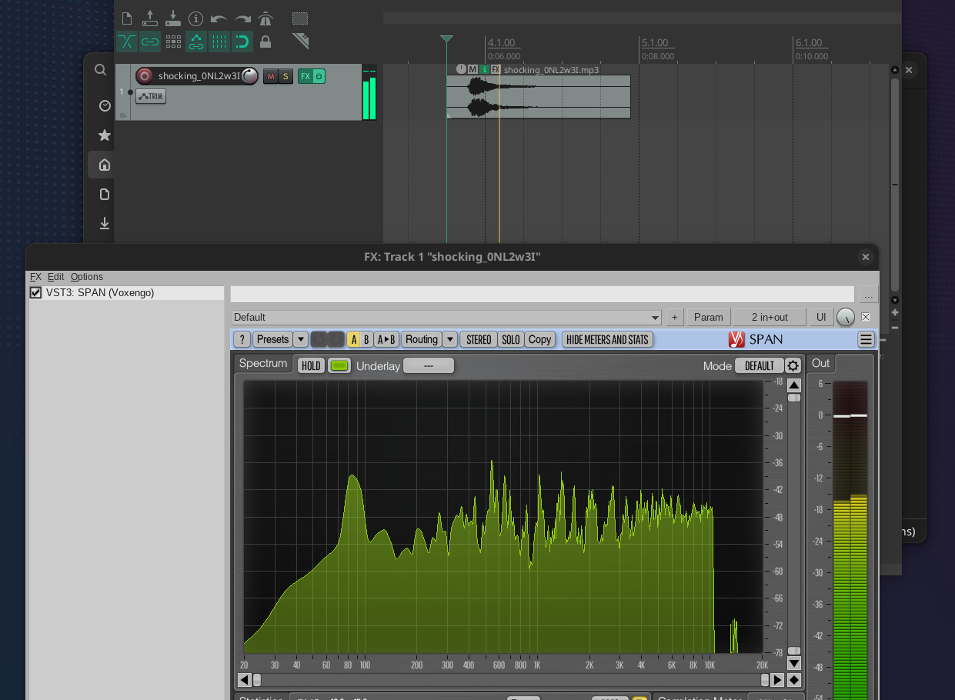Toggle the track FX bypass power button
Screen dimensions: 955x700
pos(319,76)
